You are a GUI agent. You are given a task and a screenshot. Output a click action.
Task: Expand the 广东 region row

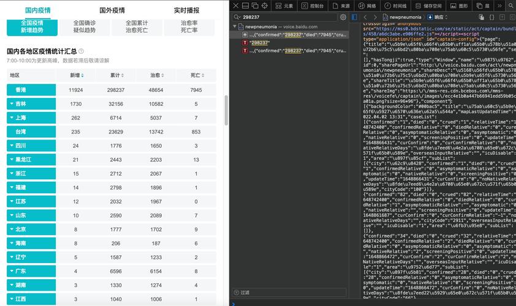(x=31, y=272)
